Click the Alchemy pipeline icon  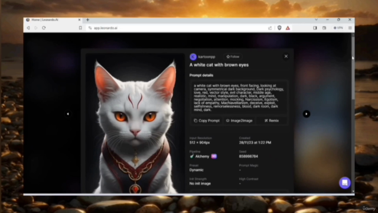[191, 156]
